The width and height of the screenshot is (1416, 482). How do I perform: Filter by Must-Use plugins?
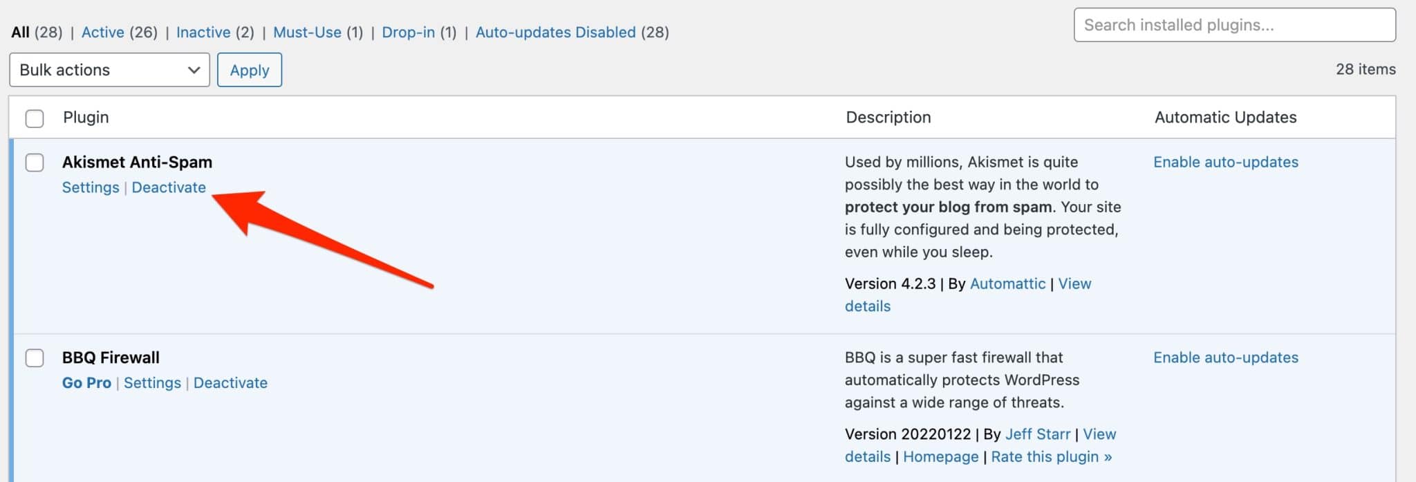pos(307,32)
